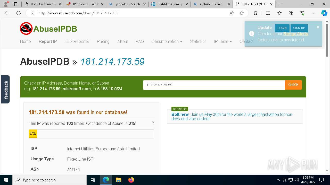
Task: Select ISP name Internet Utilities Europe text
Action: coord(103,149)
